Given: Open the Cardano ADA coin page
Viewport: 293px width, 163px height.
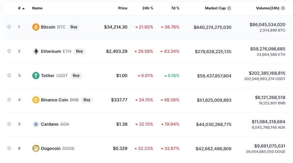Looking at the screenshot, I should pos(50,124).
